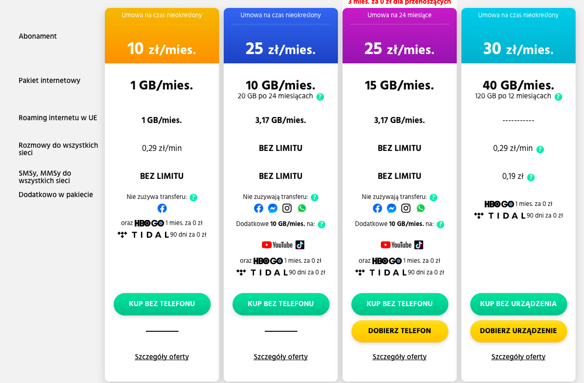Open Szczegóły oferty for the 40 GB plan
The width and height of the screenshot is (584, 383).
click(518, 357)
